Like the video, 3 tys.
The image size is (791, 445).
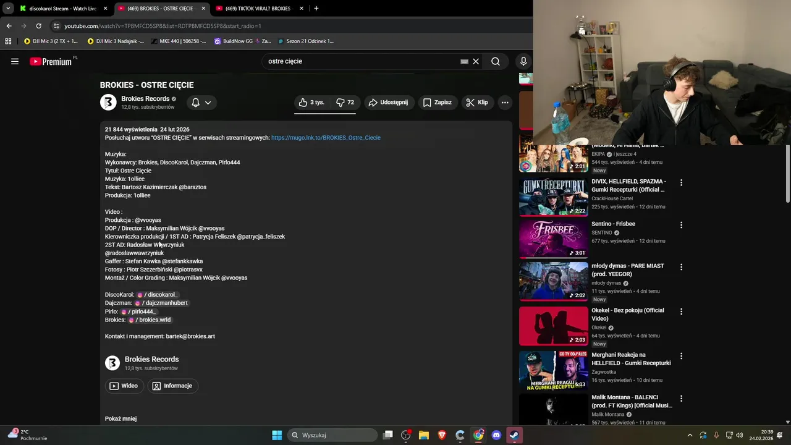pyautogui.click(x=312, y=103)
